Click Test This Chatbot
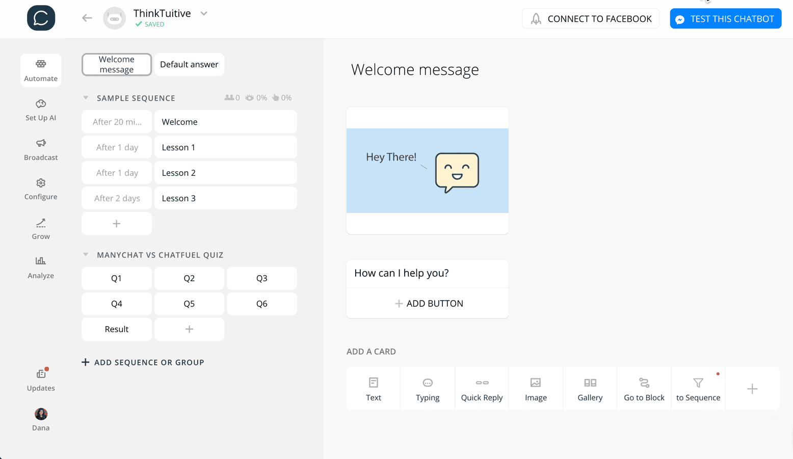The height and width of the screenshot is (459, 793). [725, 18]
